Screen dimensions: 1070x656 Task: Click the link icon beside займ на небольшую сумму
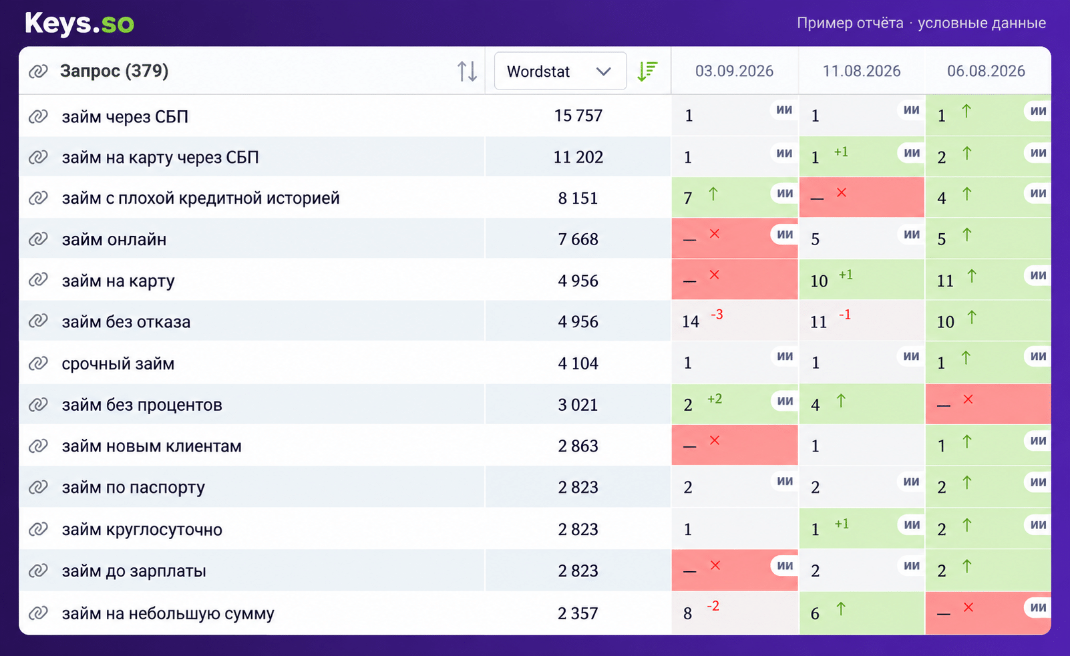(38, 613)
